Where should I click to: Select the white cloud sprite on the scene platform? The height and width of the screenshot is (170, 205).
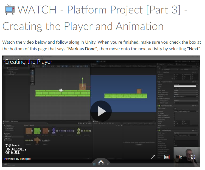61,90
